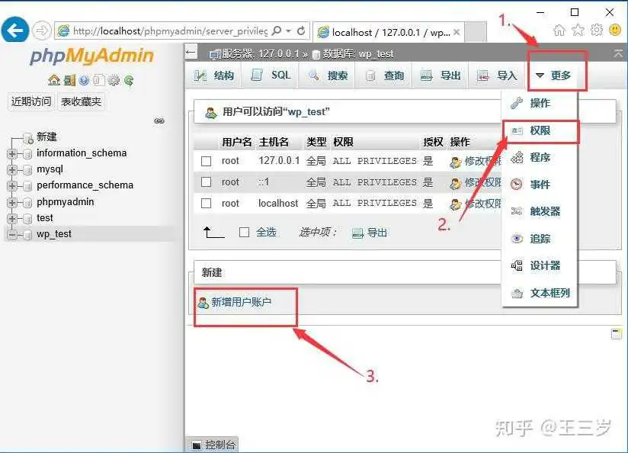The height and width of the screenshot is (453, 628).
Task: Open the 更多 dropdown tab
Action: (x=554, y=75)
